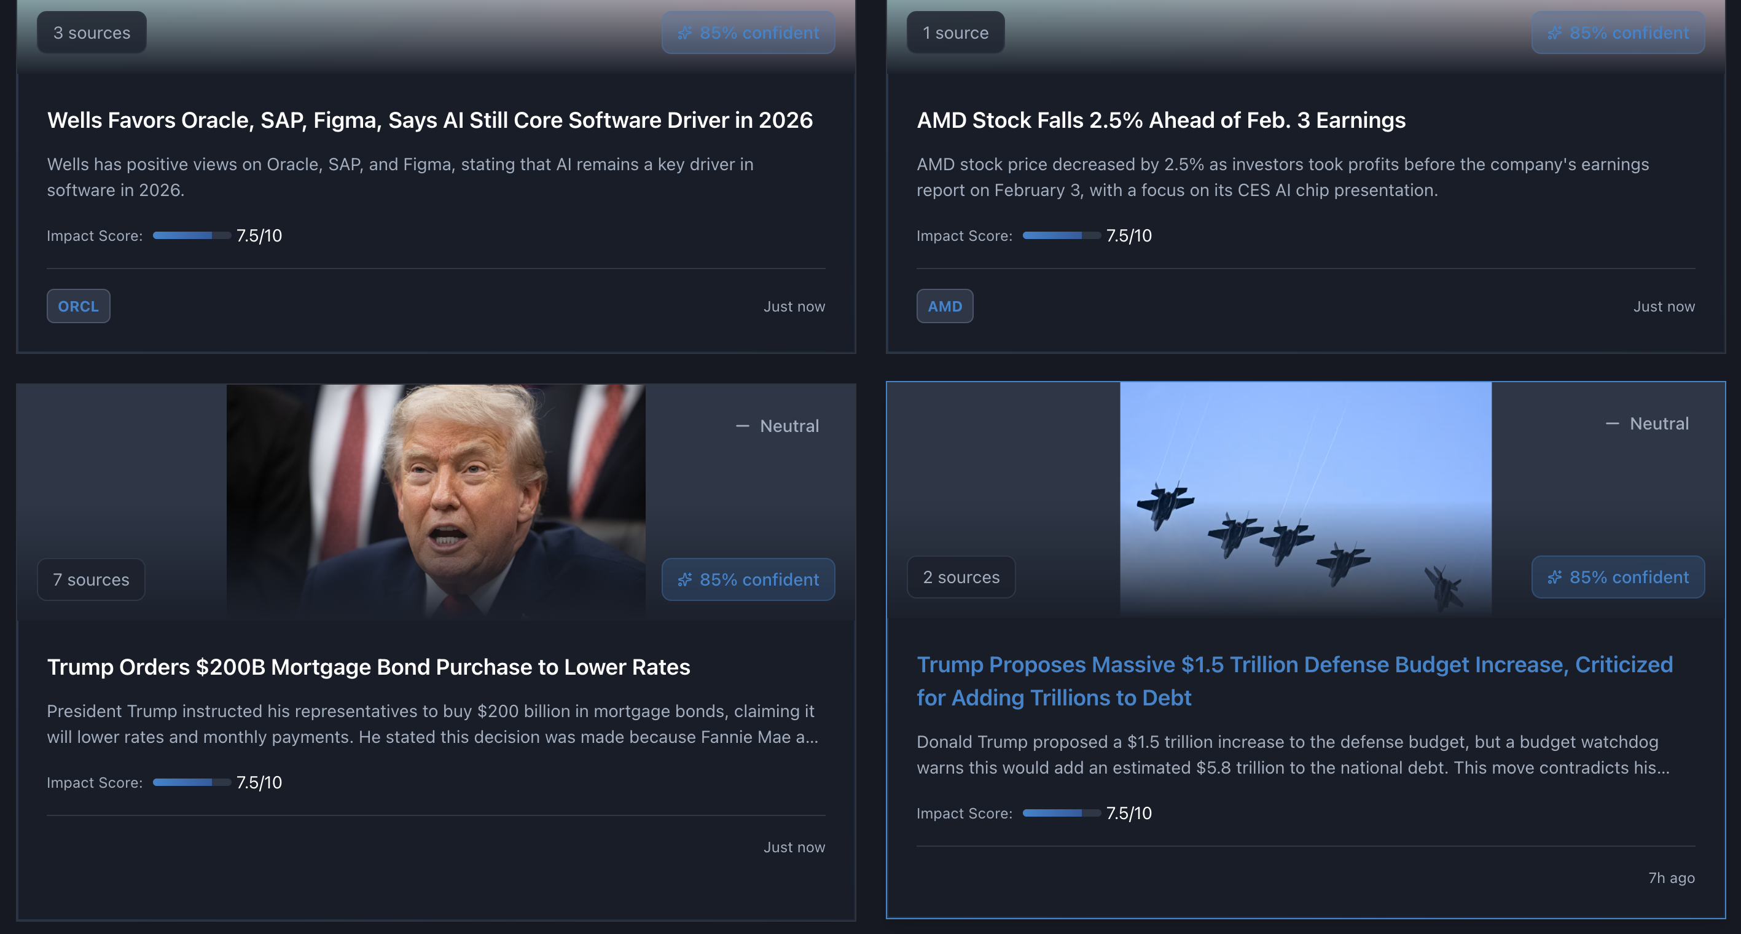Click the 1 source badge on the AMD card
Viewport: 1741px width, 934px height.
pos(955,32)
